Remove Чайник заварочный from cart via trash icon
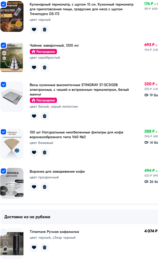The height and width of the screenshot is (260, 158). (x=45, y=67)
